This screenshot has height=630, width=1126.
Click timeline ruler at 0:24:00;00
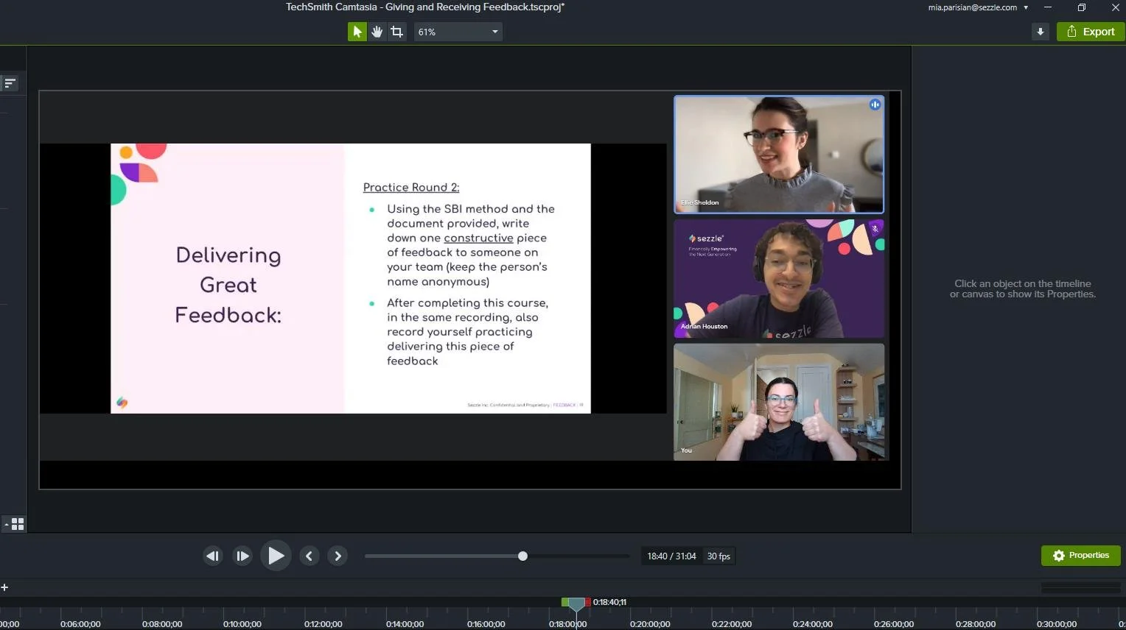coord(813,624)
